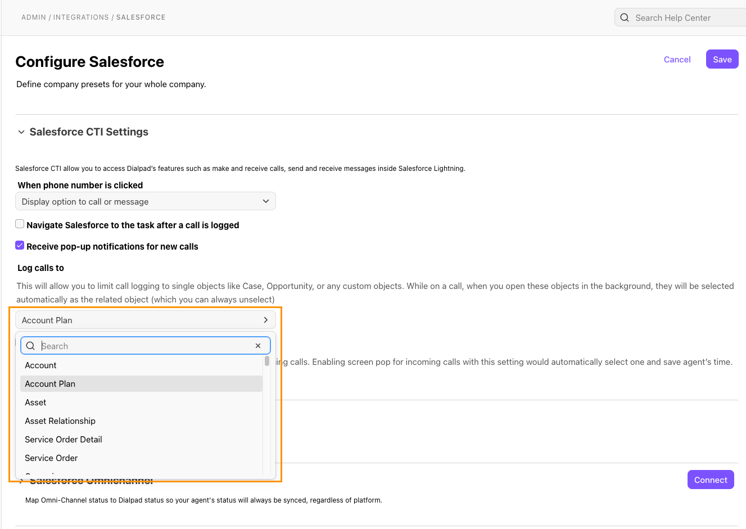This screenshot has height=529, width=746.
Task: Click the Configure Salesforce heading
Action: [90, 62]
